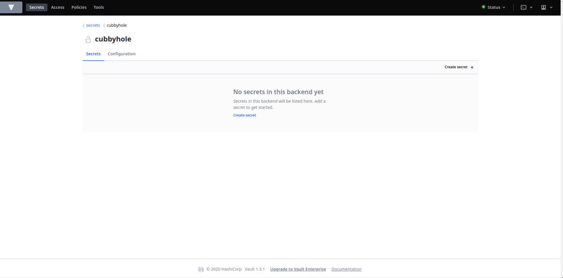Image resolution: width=563 pixels, height=278 pixels.
Task: Open the console terminal icon dropdown
Action: pos(527,8)
